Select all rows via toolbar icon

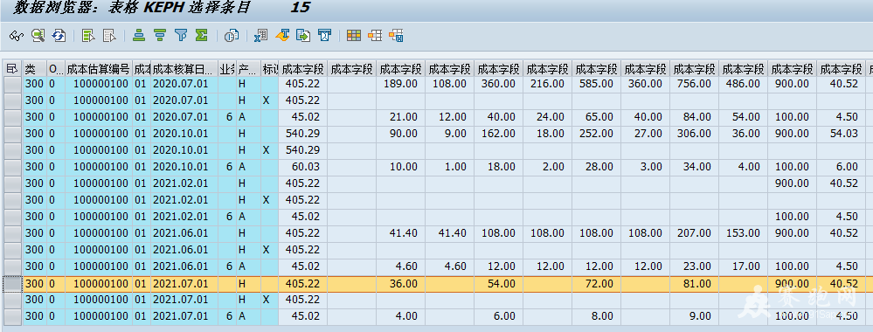pos(88,36)
